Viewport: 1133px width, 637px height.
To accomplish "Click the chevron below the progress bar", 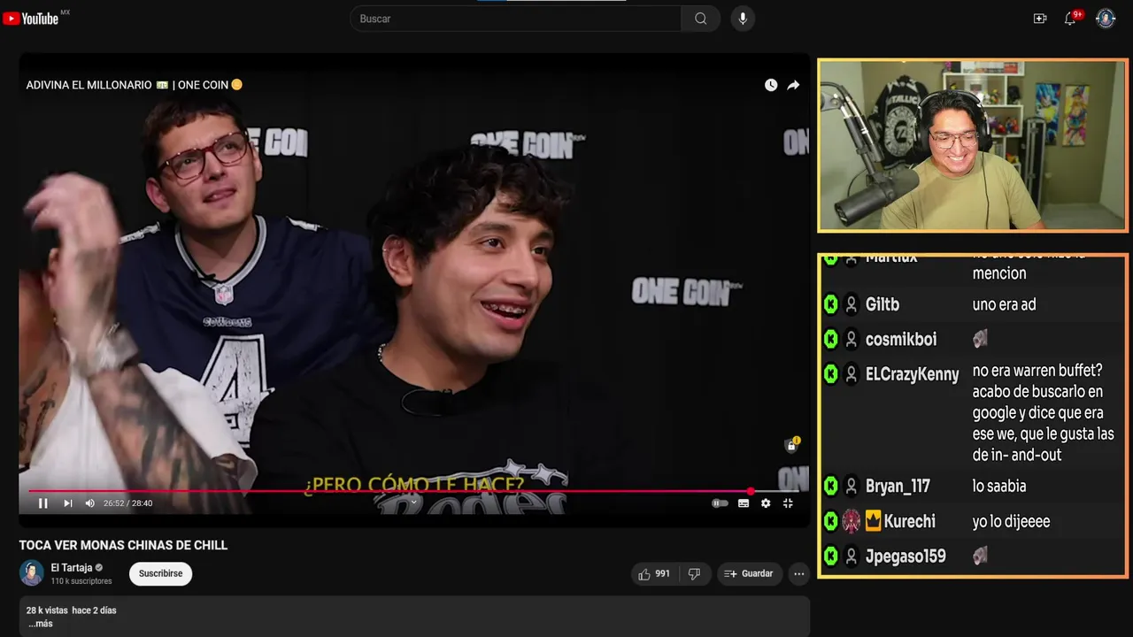I will tap(413, 503).
